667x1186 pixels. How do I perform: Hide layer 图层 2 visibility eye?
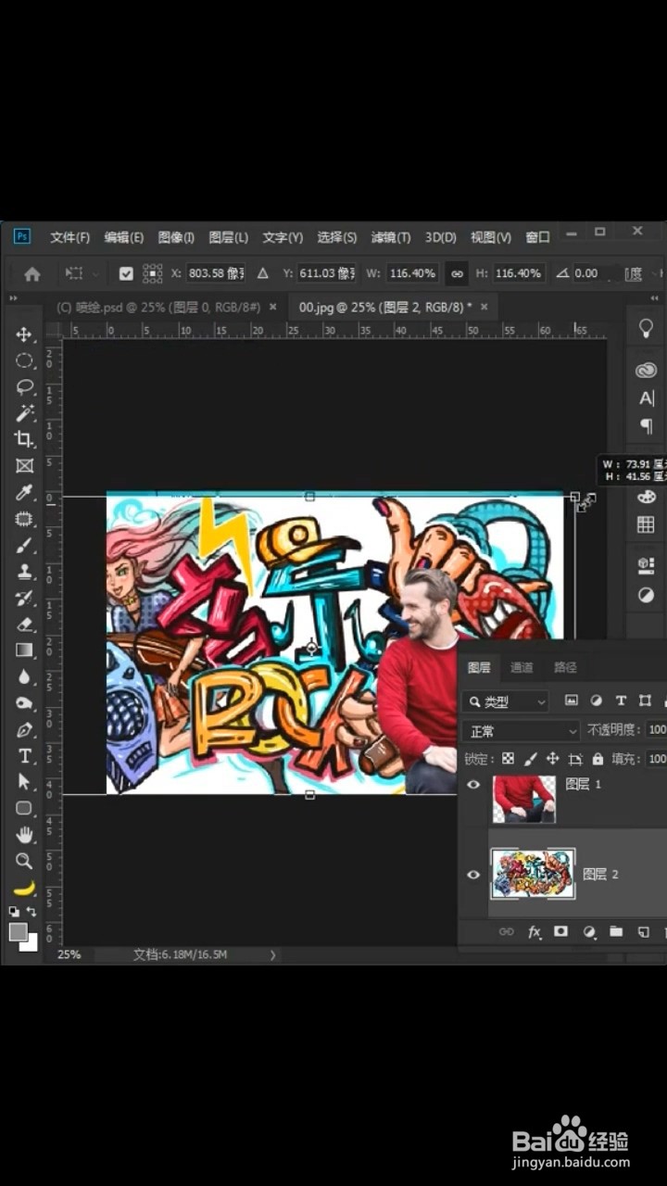point(473,874)
